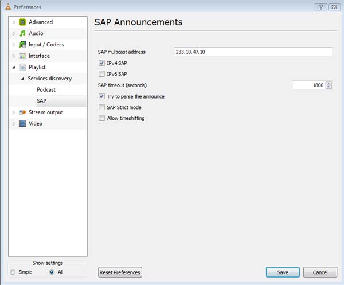Viewport: 344px width, 285px height.
Task: Collapse the Playlist tree node arrow
Action: coord(14,67)
